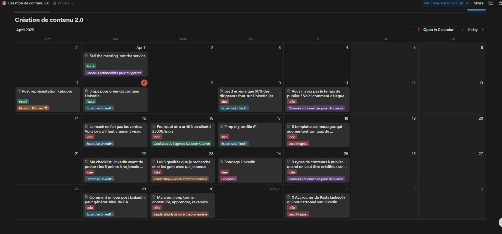Close the Translate to English prompt
Image resolution: width=502 pixels, height=234 pixels.
467,3
